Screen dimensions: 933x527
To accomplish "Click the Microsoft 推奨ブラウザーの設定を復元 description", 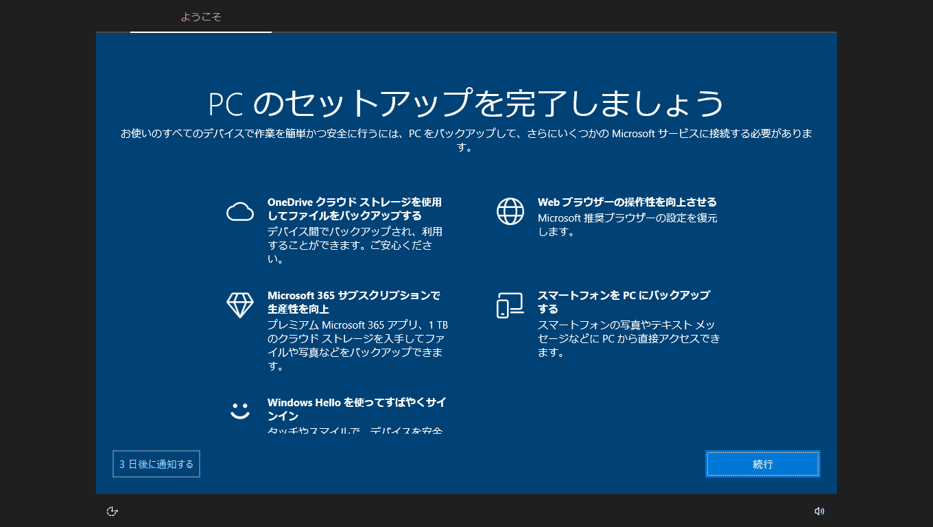I will pos(627,225).
